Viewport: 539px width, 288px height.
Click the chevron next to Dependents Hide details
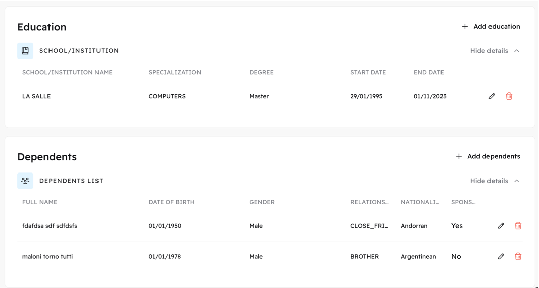point(517,181)
